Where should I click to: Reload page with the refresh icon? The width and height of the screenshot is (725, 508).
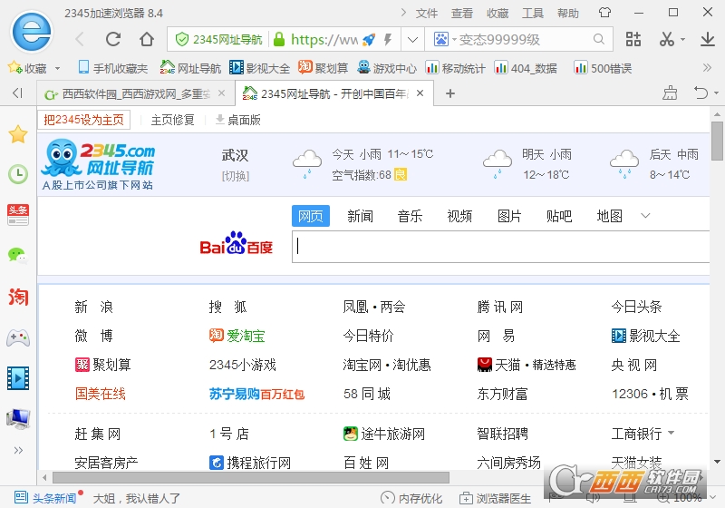coord(113,39)
